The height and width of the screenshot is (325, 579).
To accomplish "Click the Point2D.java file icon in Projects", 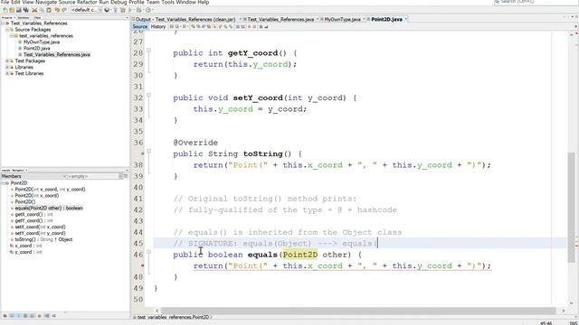I will click(x=20, y=48).
